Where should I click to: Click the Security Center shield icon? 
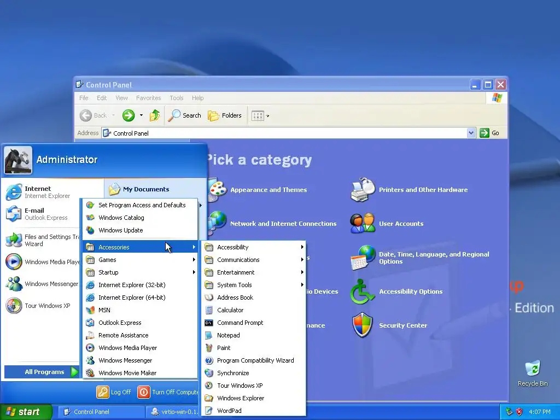click(x=362, y=325)
